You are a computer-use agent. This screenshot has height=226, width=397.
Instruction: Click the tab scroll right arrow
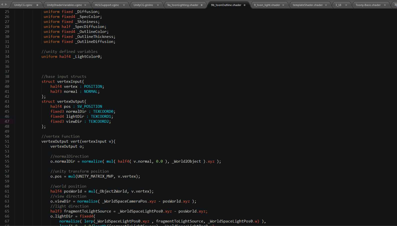(6, 4)
